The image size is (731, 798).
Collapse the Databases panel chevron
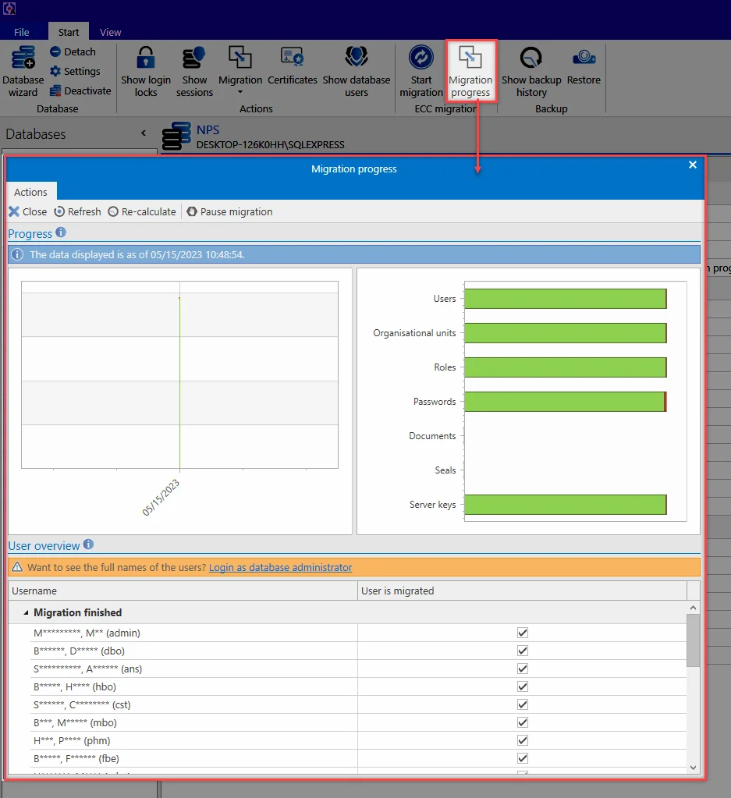coord(144,133)
